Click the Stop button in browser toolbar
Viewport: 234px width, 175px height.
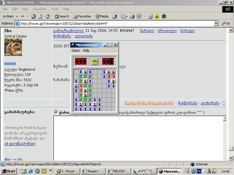(33, 16)
